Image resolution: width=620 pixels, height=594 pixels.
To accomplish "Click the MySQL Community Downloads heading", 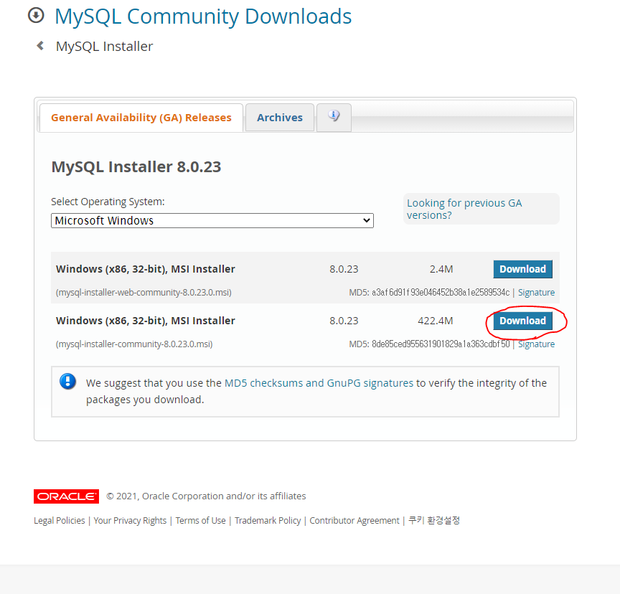I will pyautogui.click(x=203, y=16).
